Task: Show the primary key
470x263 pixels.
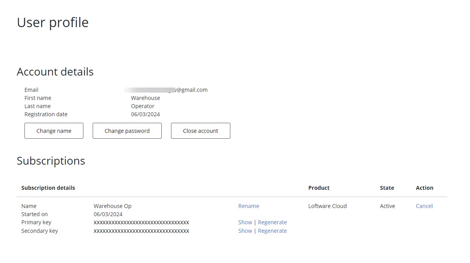Action: click(x=245, y=222)
